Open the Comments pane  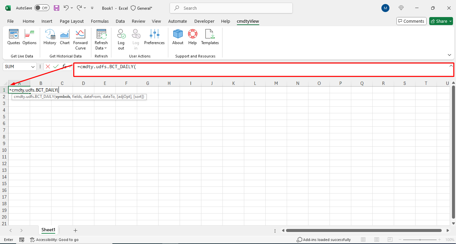(412, 21)
